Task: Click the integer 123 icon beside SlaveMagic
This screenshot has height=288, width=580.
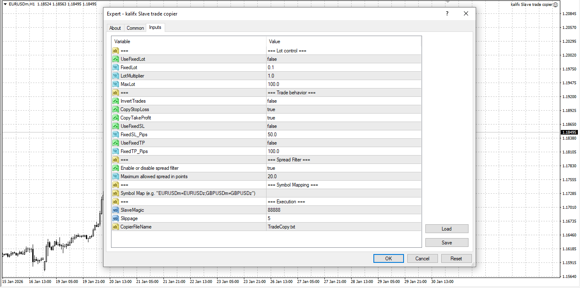Action: coord(115,210)
